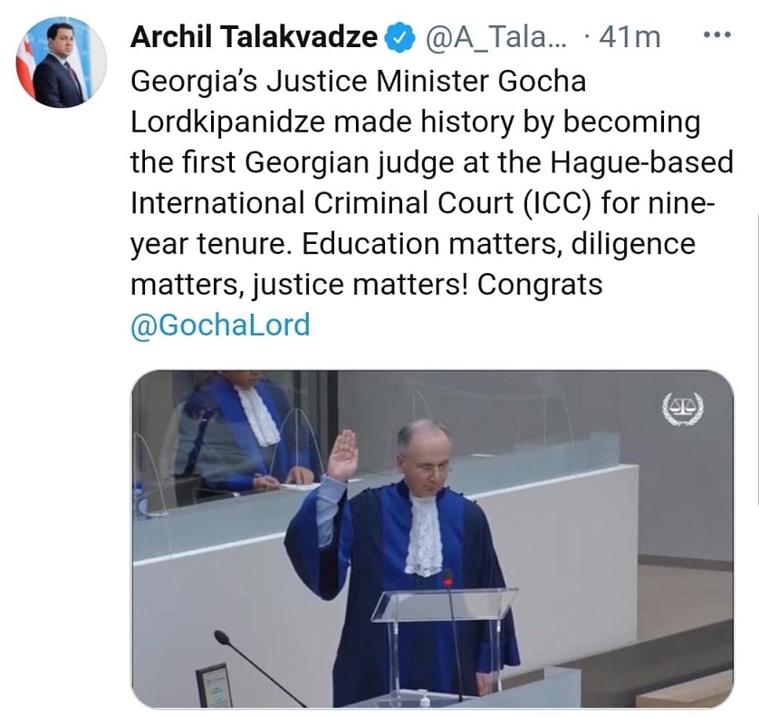Click the Archil Talakvadze display name

(x=254, y=37)
